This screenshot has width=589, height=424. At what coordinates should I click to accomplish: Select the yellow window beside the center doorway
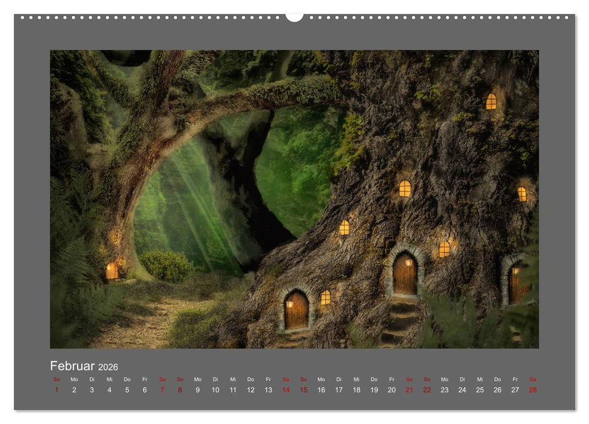pos(445,250)
